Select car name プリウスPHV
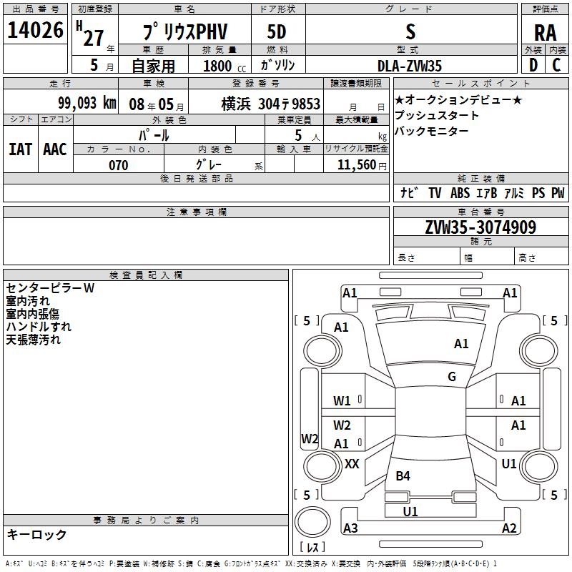This screenshot has width=572, height=572. coord(185,31)
